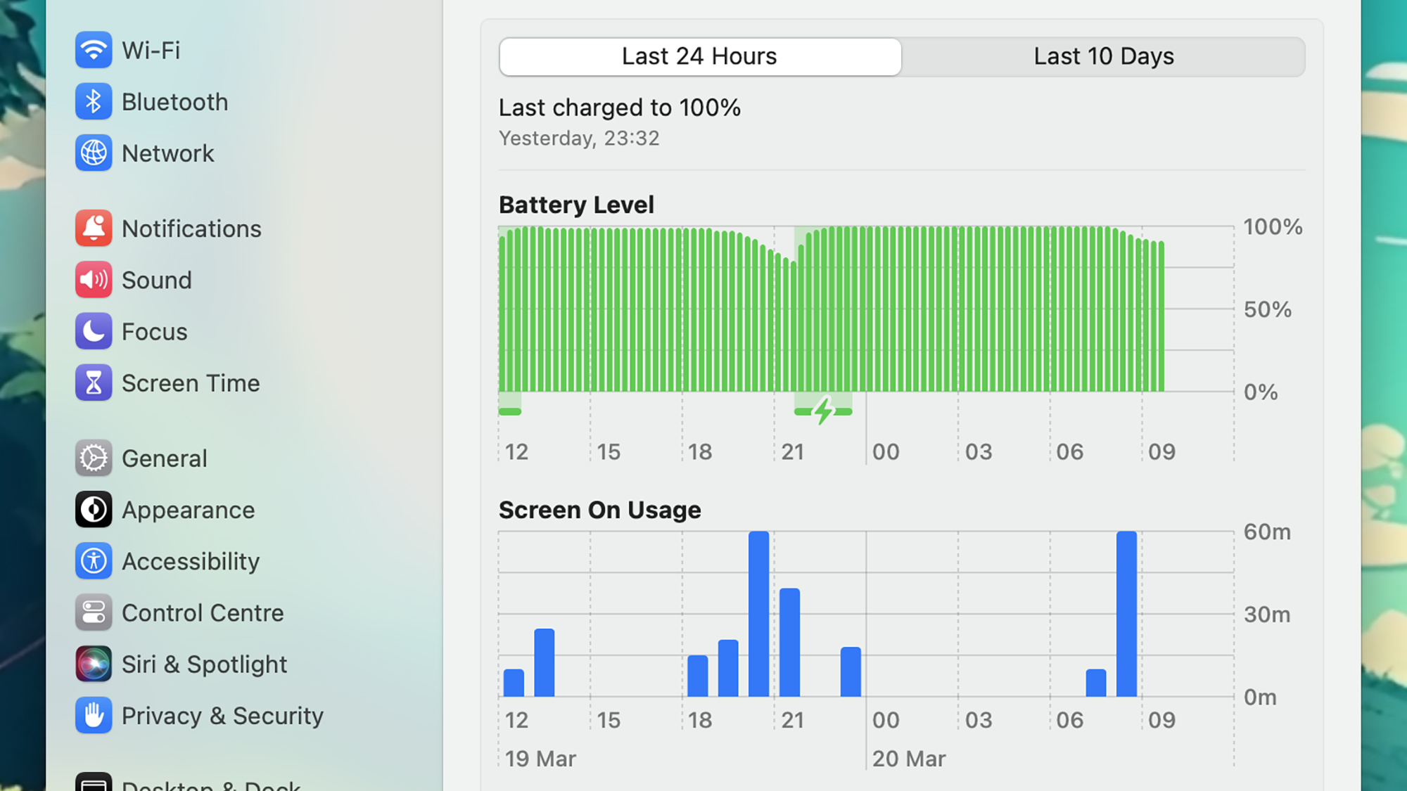1407x791 pixels.
Task: Select the Accessibility icon in sidebar
Action: point(94,561)
